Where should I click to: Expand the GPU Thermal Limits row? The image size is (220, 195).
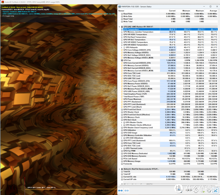pos(122,148)
